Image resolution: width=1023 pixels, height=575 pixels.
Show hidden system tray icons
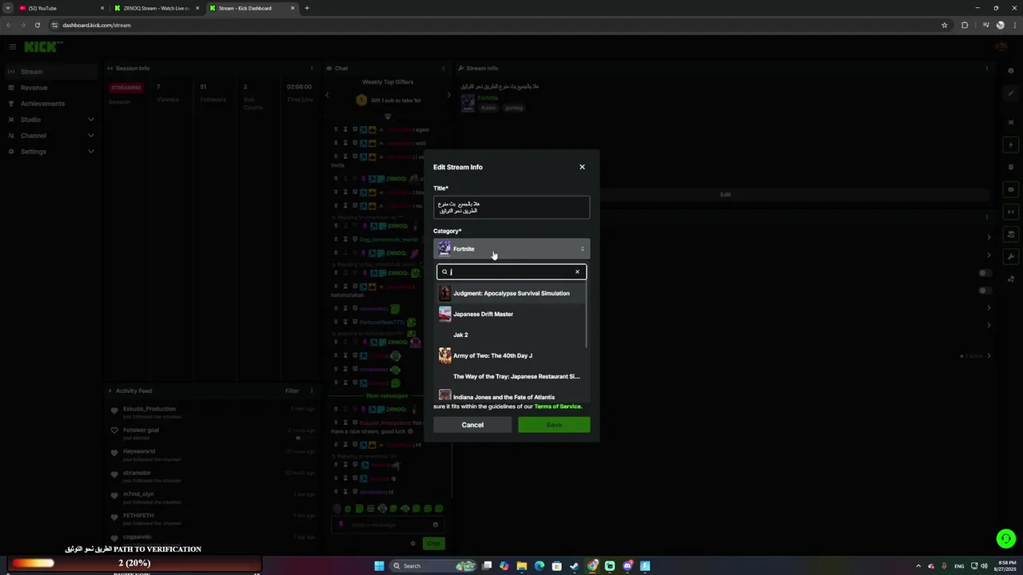(918, 566)
